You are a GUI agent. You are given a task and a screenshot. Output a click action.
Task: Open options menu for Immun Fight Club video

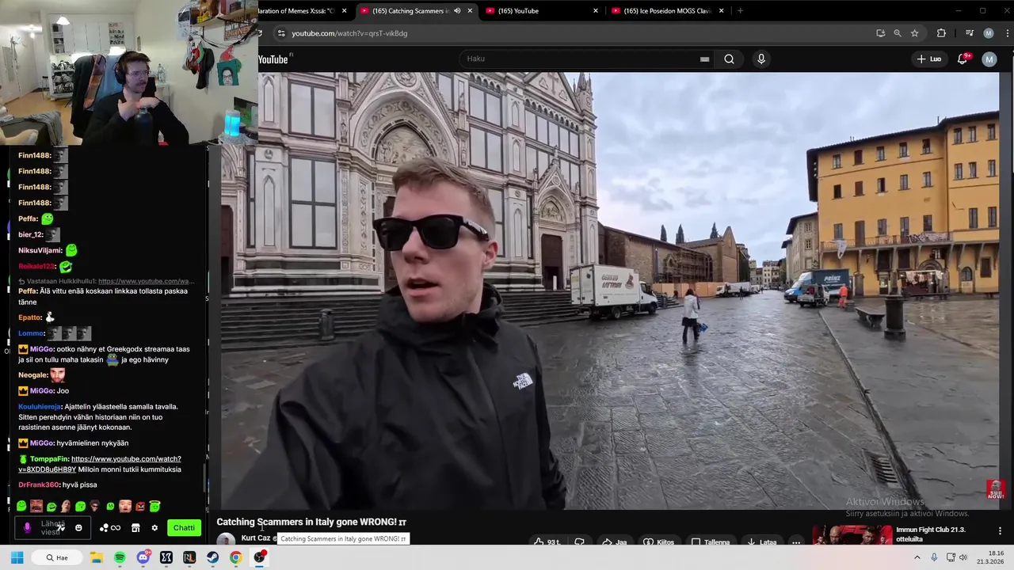coord(1000,531)
